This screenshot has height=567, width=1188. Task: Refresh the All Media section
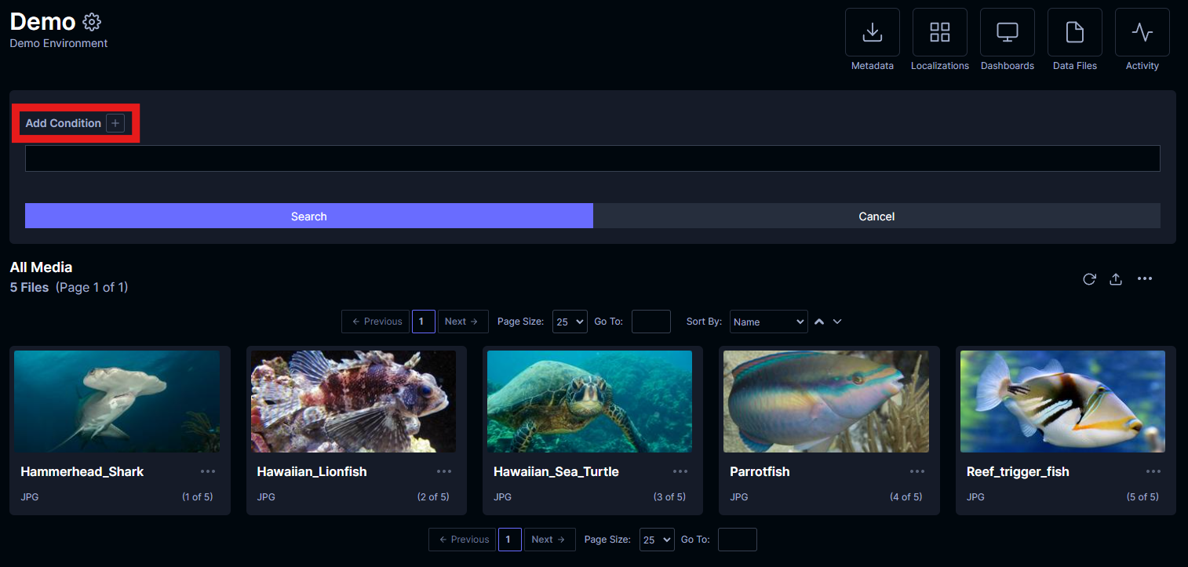1089,279
